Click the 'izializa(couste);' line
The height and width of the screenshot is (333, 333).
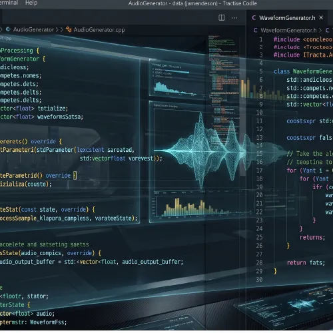26,184
